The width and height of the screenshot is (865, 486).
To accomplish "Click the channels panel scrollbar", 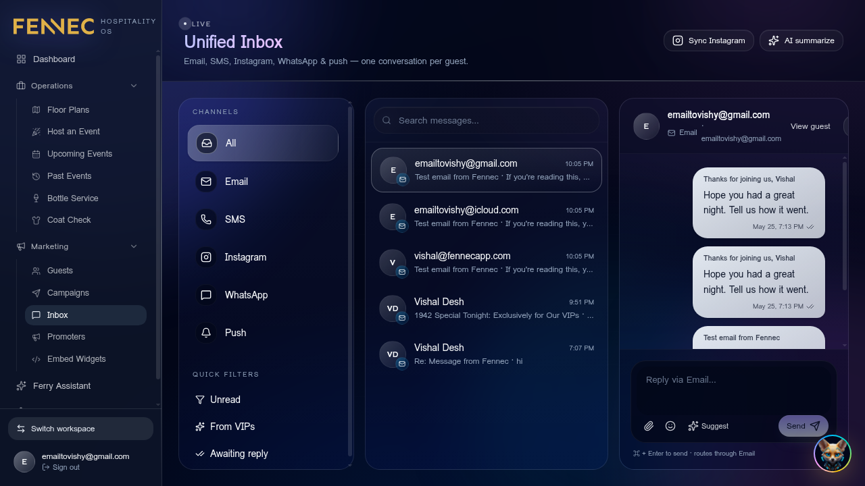I will pyautogui.click(x=350, y=280).
